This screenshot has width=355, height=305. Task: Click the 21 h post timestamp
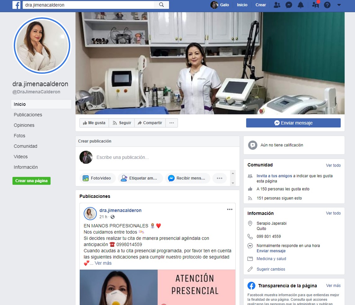pos(103,217)
